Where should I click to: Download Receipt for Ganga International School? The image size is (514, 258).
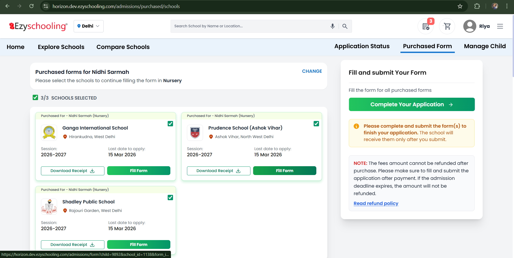pyautogui.click(x=73, y=171)
